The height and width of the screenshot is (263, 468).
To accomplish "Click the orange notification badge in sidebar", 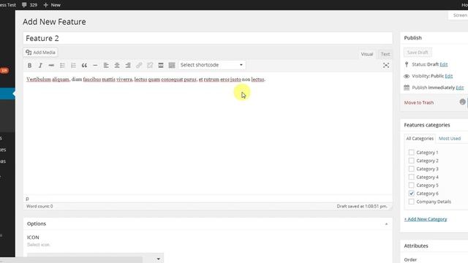I will click(x=4, y=70).
